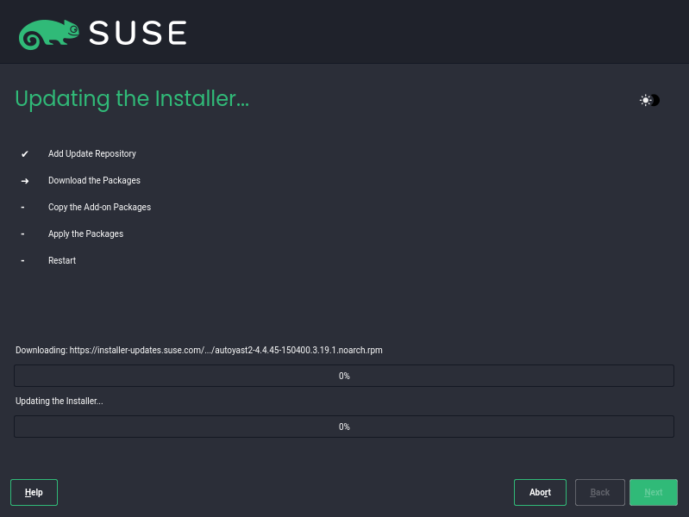Click the package download progress bar
689x517 pixels.
(344, 376)
